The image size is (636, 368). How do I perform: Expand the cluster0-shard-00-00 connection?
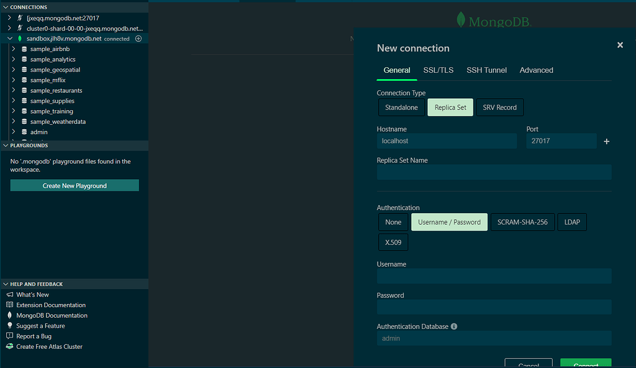pos(9,28)
